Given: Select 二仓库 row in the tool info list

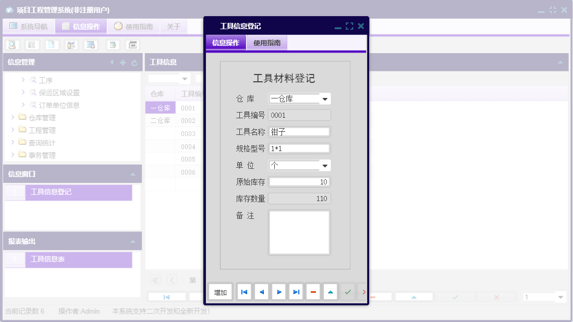Looking at the screenshot, I should 160,121.
